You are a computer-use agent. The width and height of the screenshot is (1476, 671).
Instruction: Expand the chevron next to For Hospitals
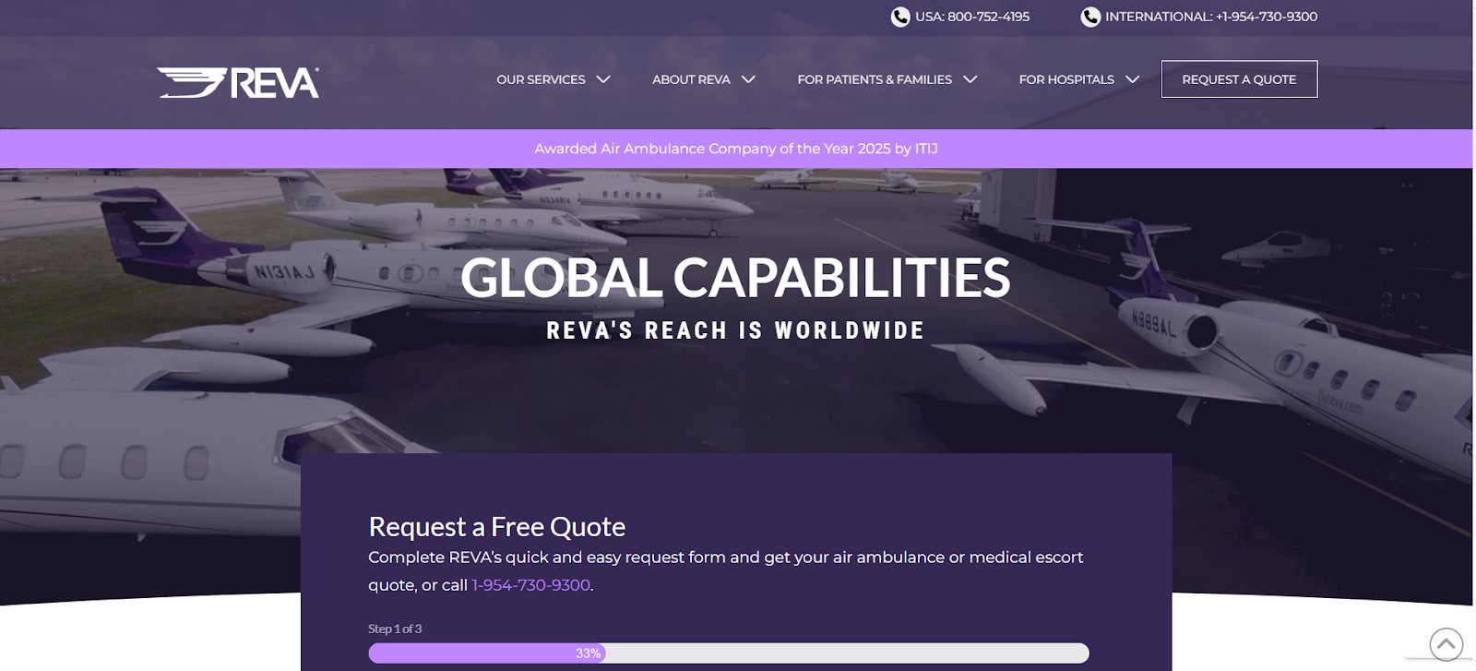coord(1132,79)
